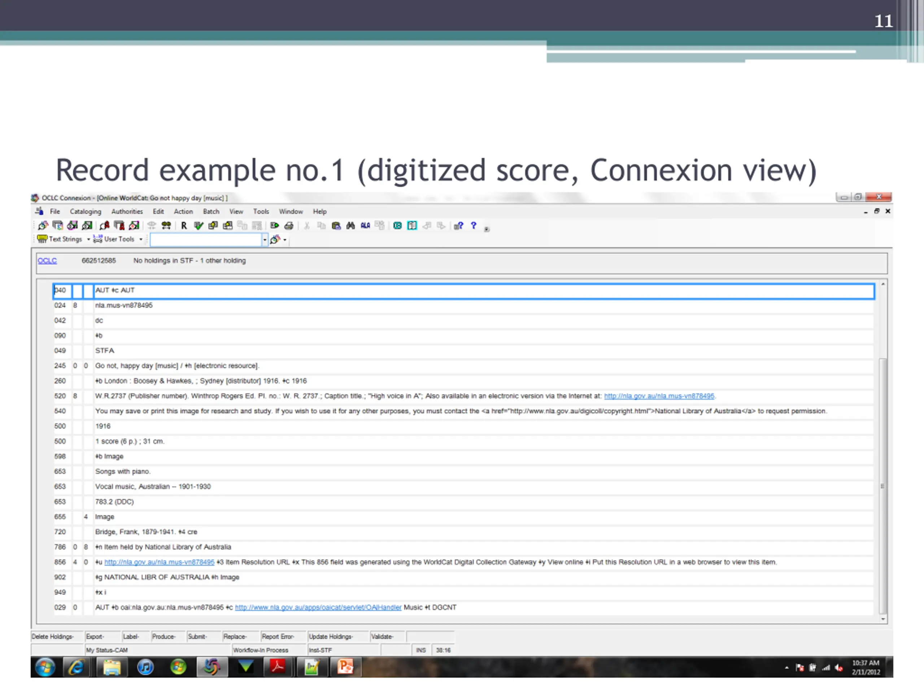The width and height of the screenshot is (924, 693).
Task: Open the quick search box dropdown arrow
Action: pos(265,240)
